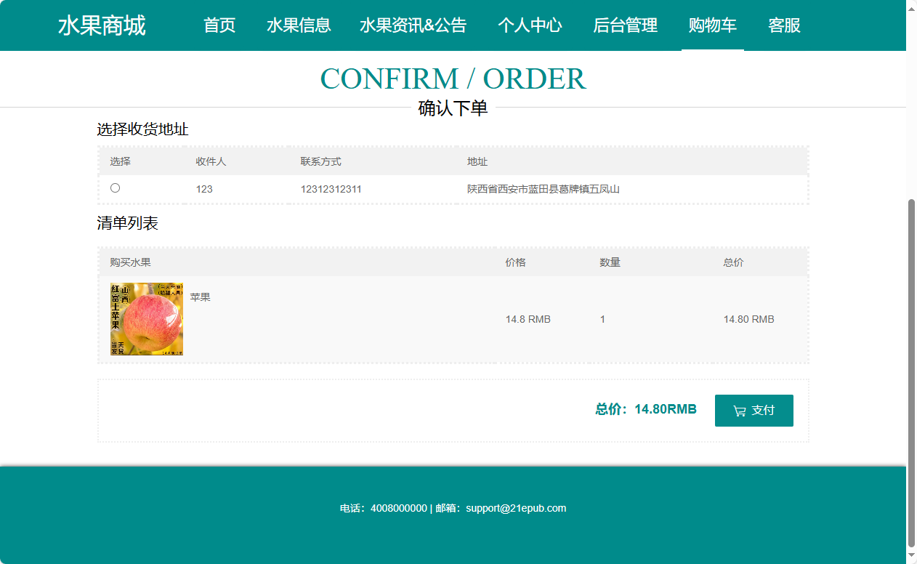The height and width of the screenshot is (564, 917).
Task: Click the CONFIRM / ORDER page title
Action: click(453, 78)
